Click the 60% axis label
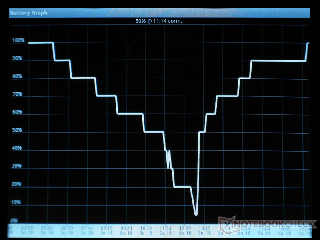Viewport: 320px width, 240px height. [17, 112]
